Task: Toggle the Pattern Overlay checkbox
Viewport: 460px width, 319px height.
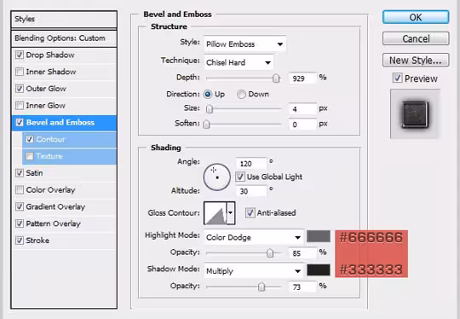Action: (x=20, y=223)
